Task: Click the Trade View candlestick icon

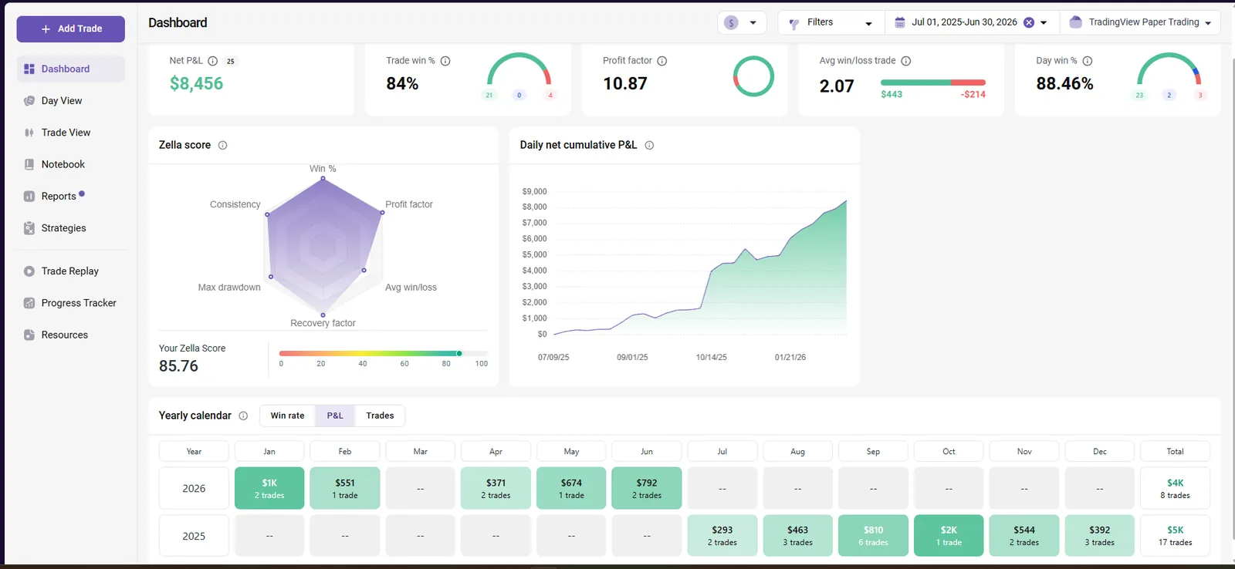Action: [x=29, y=133]
